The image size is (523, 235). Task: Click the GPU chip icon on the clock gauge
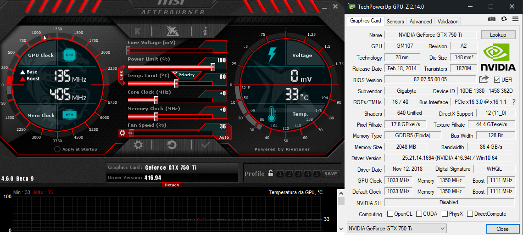(69, 55)
